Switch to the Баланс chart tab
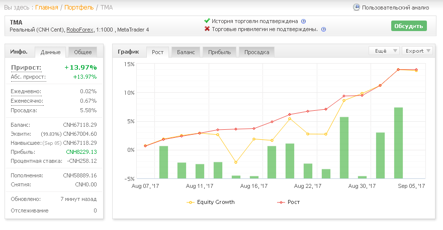This screenshot has height=230, width=443. click(x=186, y=52)
